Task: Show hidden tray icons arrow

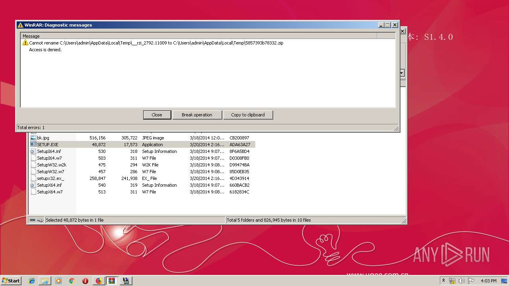Action: tap(443, 280)
